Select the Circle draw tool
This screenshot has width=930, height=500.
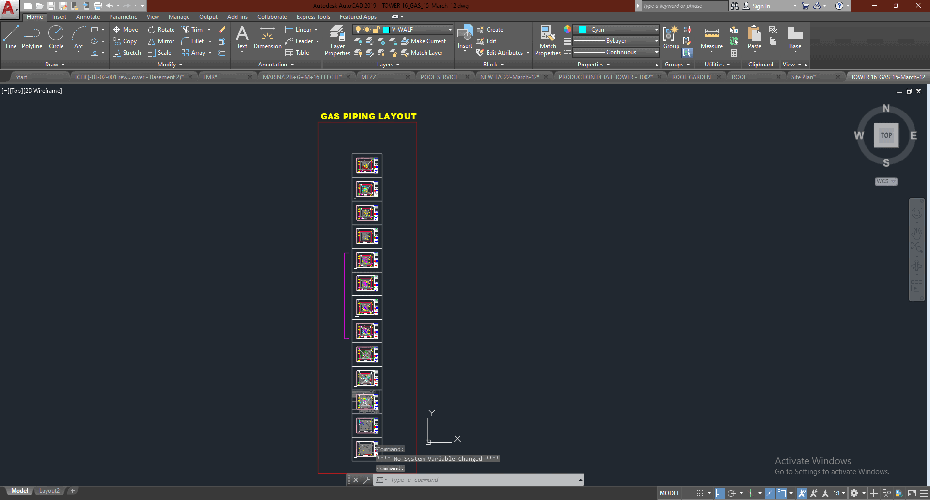click(56, 37)
